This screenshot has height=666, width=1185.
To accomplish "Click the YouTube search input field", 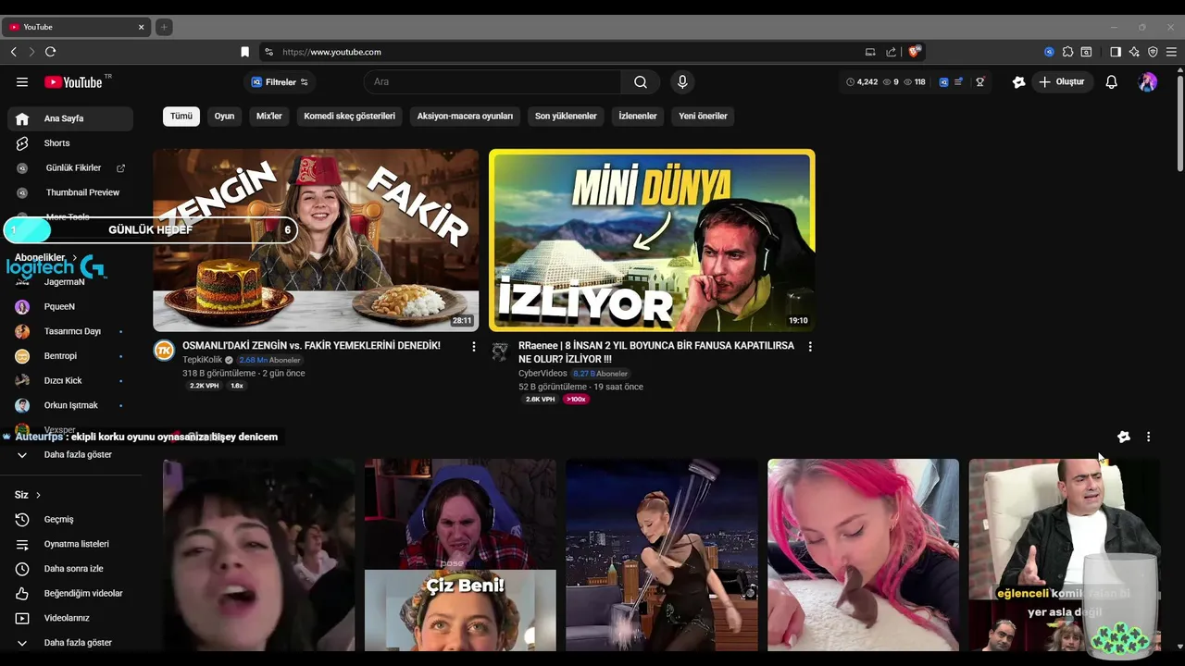I will 493,82.
